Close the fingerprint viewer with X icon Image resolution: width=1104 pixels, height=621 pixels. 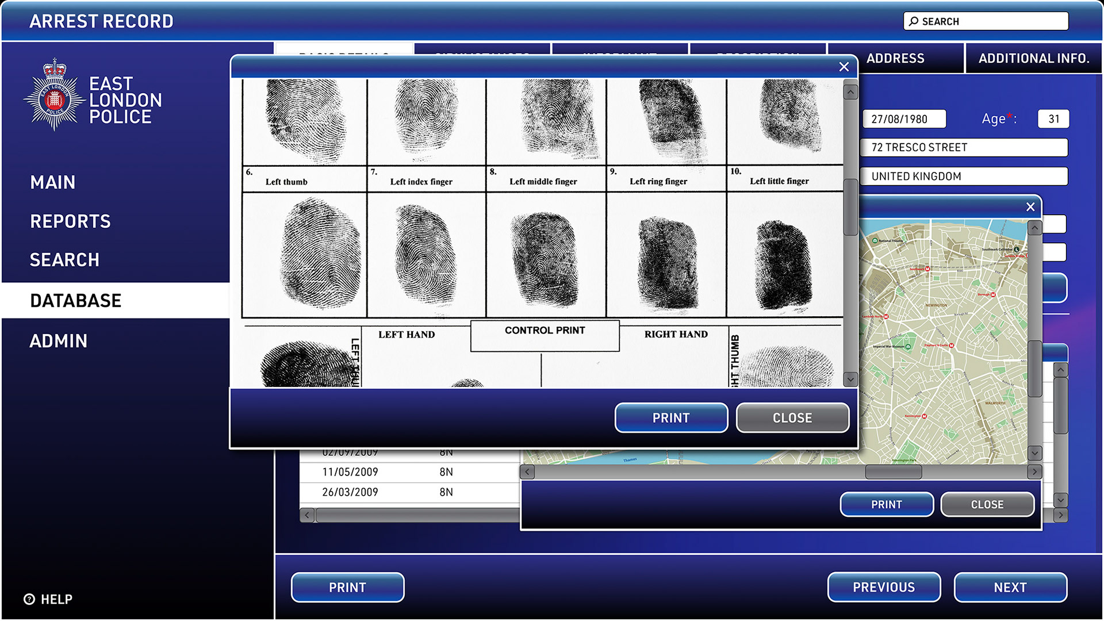[x=844, y=67]
